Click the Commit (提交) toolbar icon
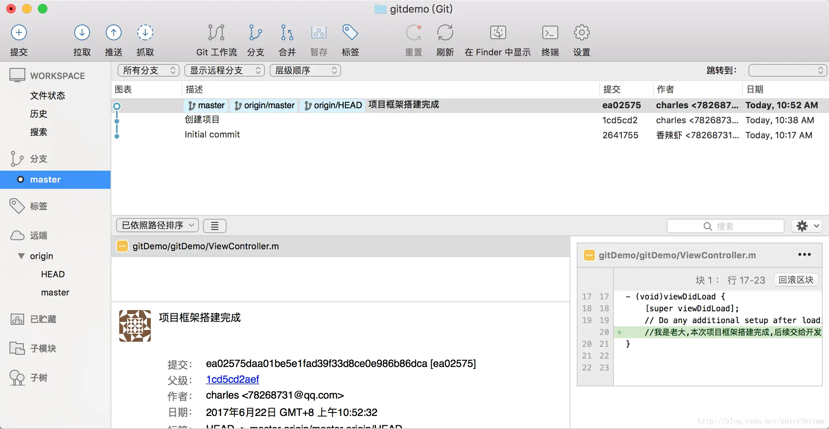Image resolution: width=829 pixels, height=429 pixels. pos(19,33)
